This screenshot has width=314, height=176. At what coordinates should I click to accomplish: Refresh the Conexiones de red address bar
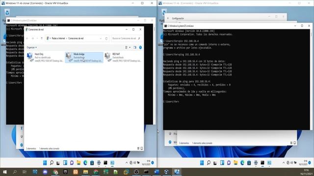tap(106, 38)
